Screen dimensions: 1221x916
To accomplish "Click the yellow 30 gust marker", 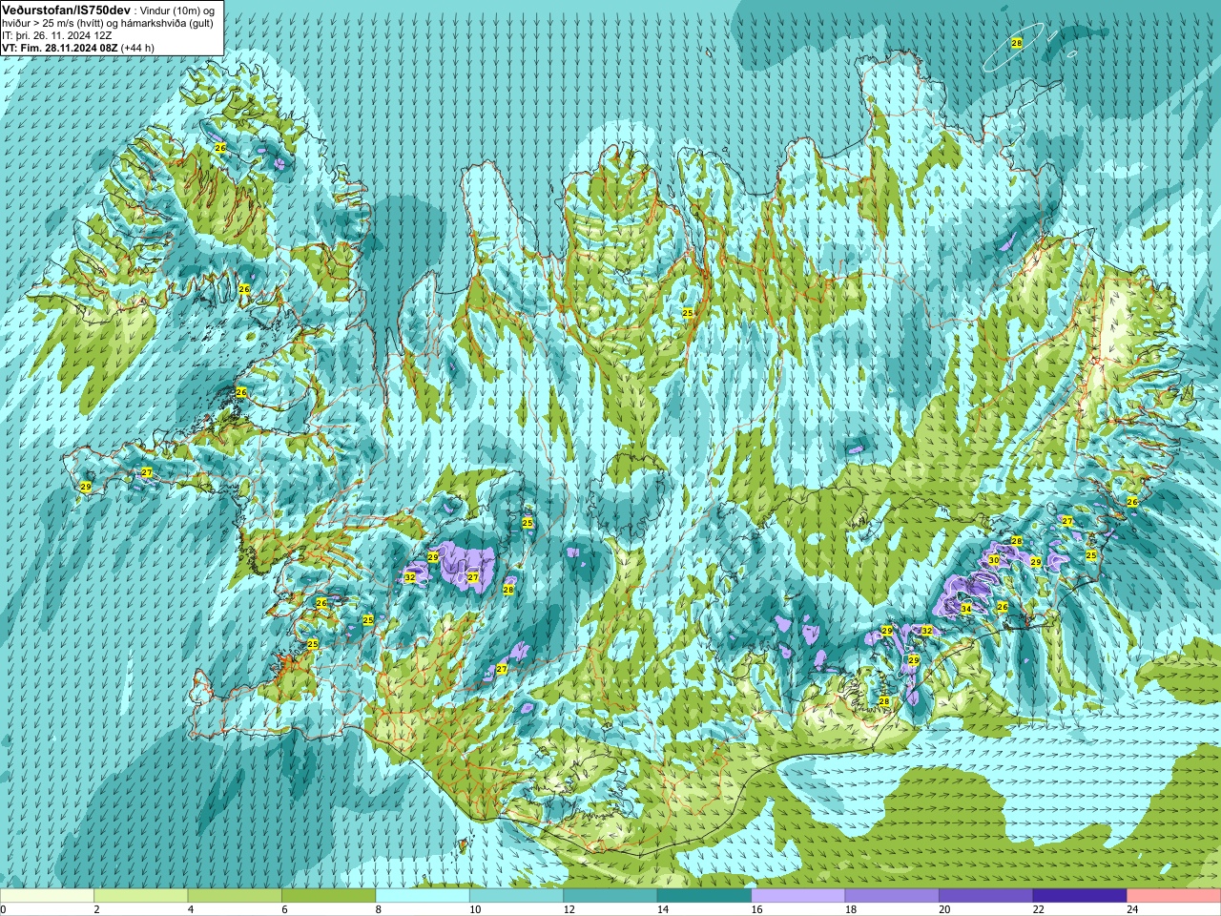I will 993,560.
